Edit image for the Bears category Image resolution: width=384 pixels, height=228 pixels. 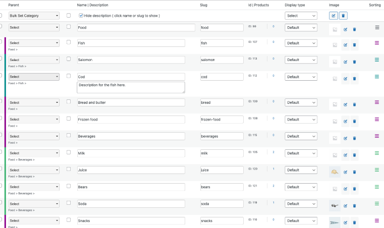coord(345,189)
